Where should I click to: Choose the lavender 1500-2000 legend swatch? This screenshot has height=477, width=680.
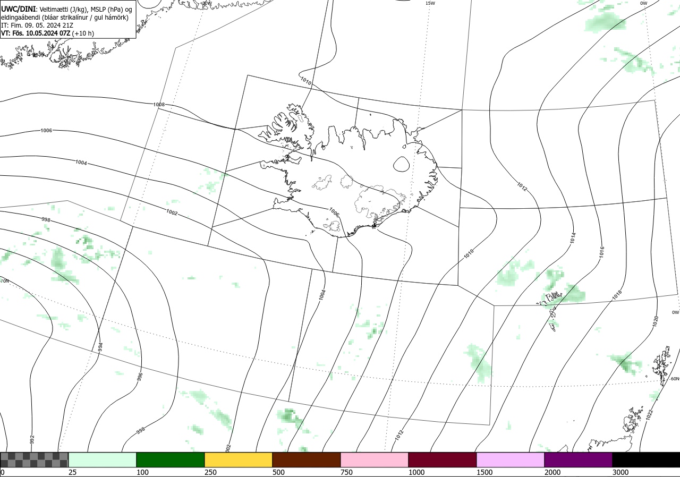(511, 459)
